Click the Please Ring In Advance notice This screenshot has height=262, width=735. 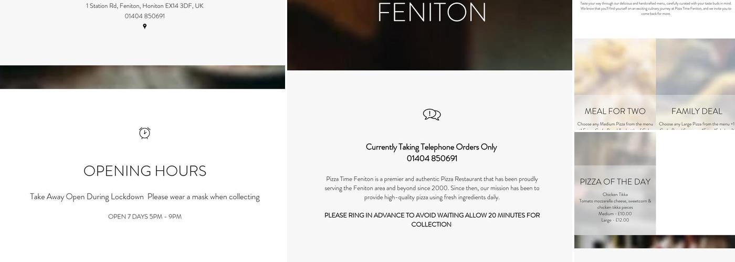tap(432, 220)
